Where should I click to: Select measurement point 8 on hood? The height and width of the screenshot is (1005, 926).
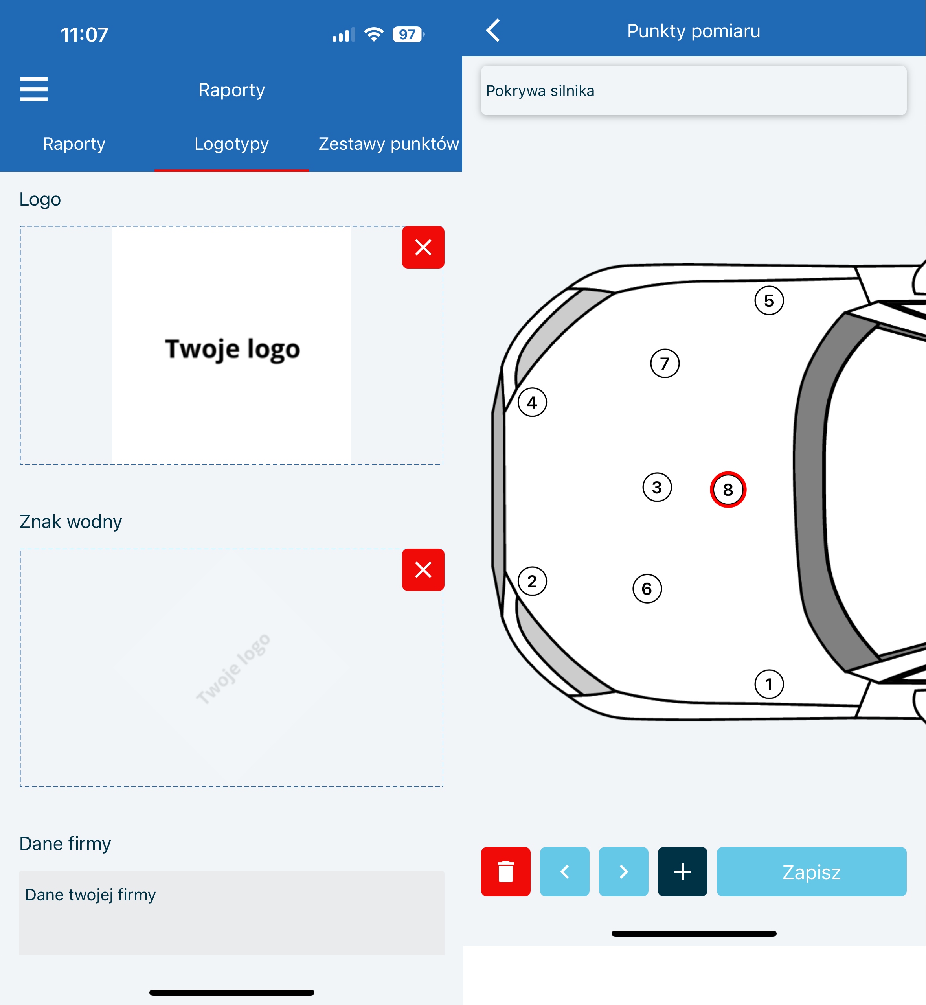pyautogui.click(x=728, y=489)
